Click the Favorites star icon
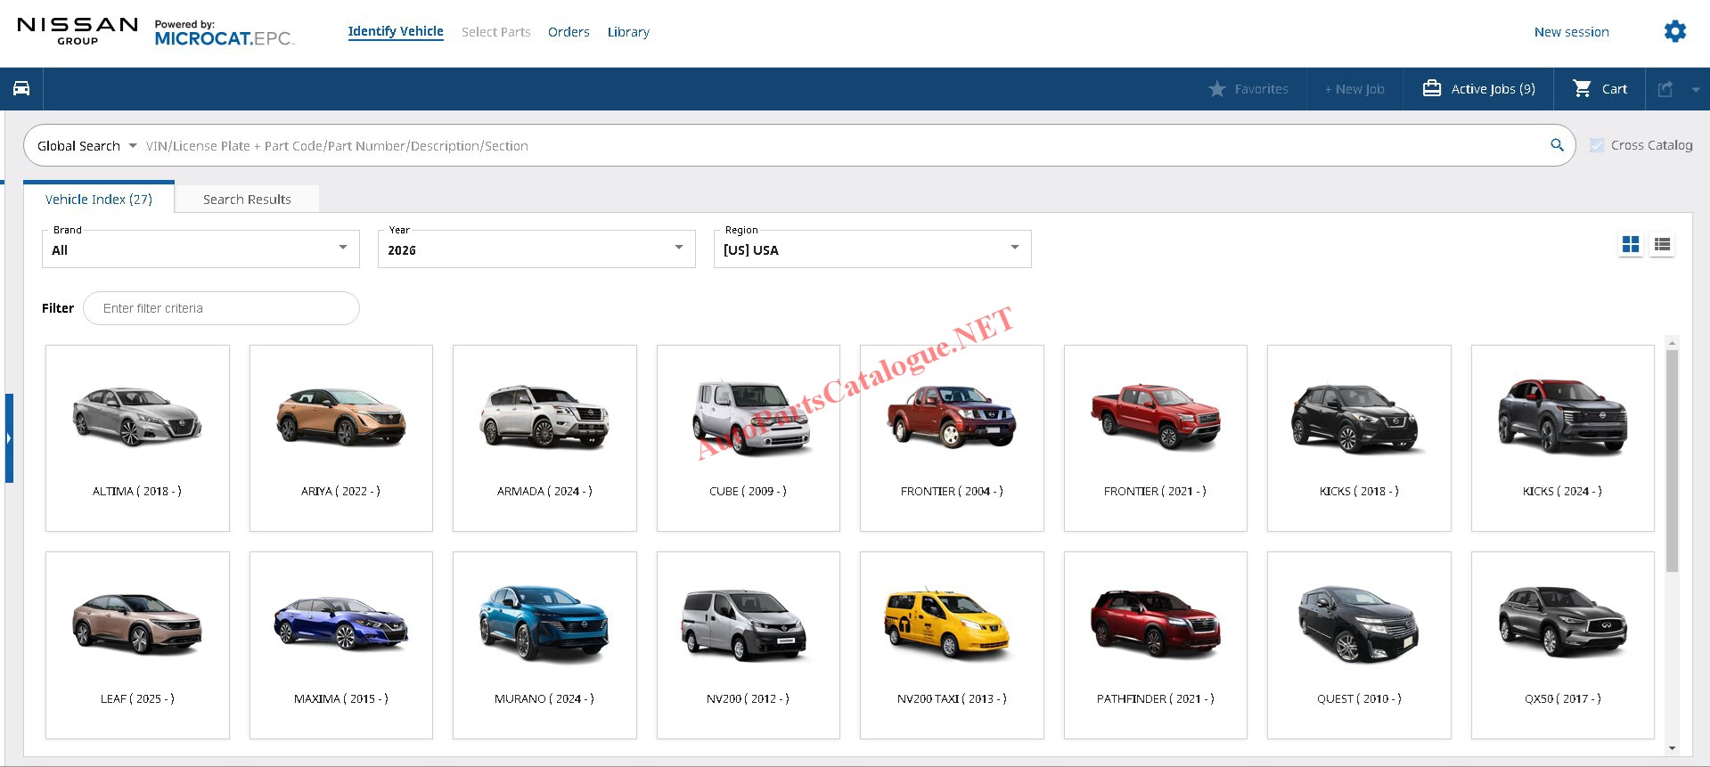The width and height of the screenshot is (1710, 767). click(x=1217, y=89)
